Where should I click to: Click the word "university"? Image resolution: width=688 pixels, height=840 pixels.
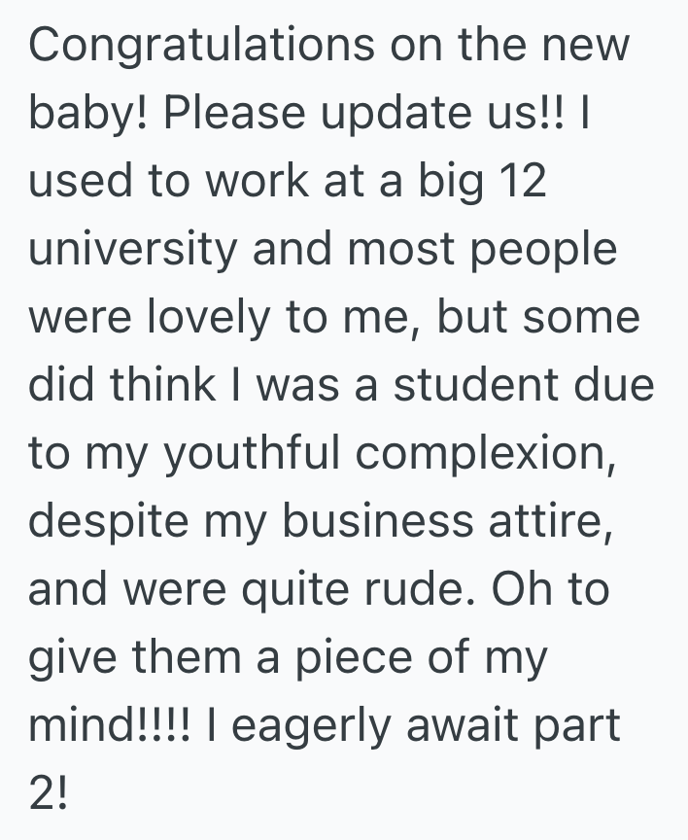coord(132,250)
